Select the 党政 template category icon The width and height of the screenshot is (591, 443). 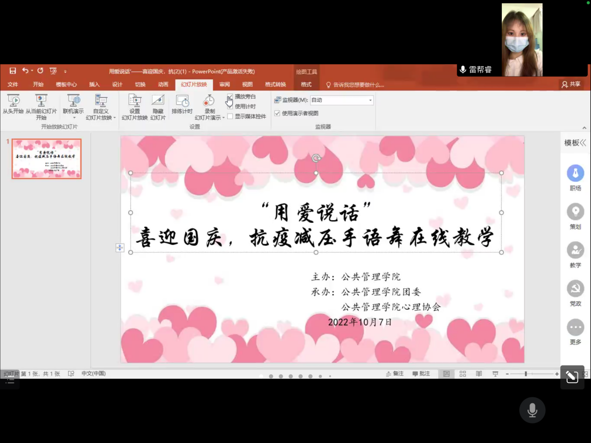pyautogui.click(x=575, y=289)
